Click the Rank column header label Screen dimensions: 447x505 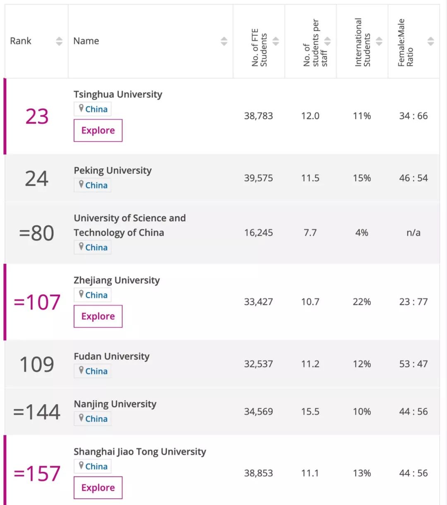tap(21, 41)
